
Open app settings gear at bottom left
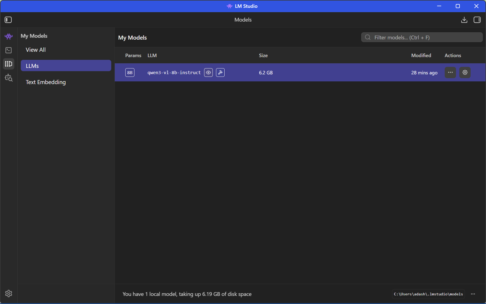(x=9, y=293)
